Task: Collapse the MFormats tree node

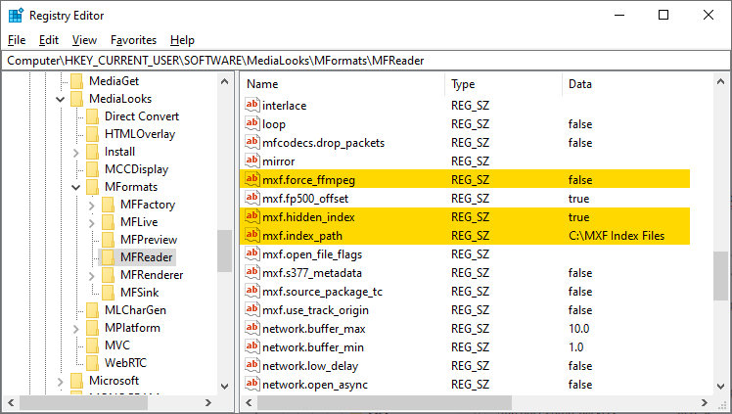Action: 76,187
